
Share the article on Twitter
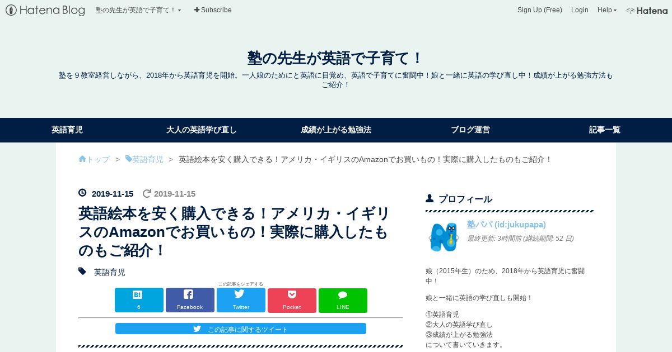[241, 300]
